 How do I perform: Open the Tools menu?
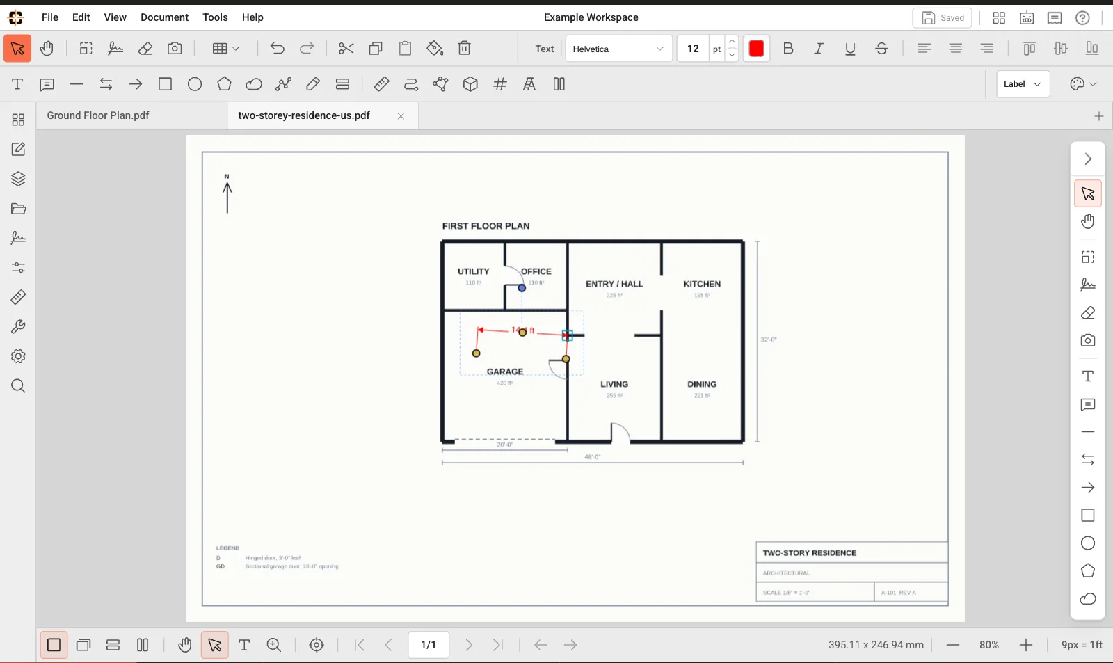pos(215,17)
